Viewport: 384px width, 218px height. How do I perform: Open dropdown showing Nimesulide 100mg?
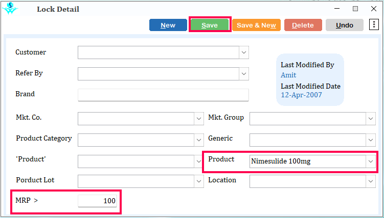tap(371, 161)
